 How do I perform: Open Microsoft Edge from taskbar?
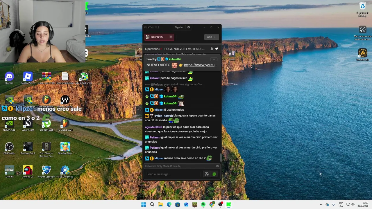click(x=169, y=205)
